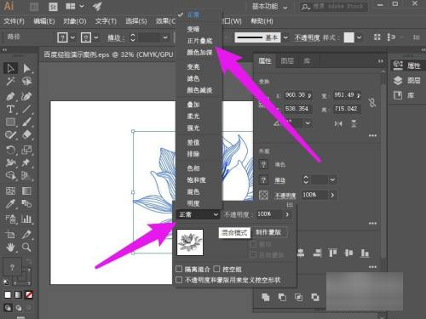Toggle constrain width and height proportions link

point(372,102)
